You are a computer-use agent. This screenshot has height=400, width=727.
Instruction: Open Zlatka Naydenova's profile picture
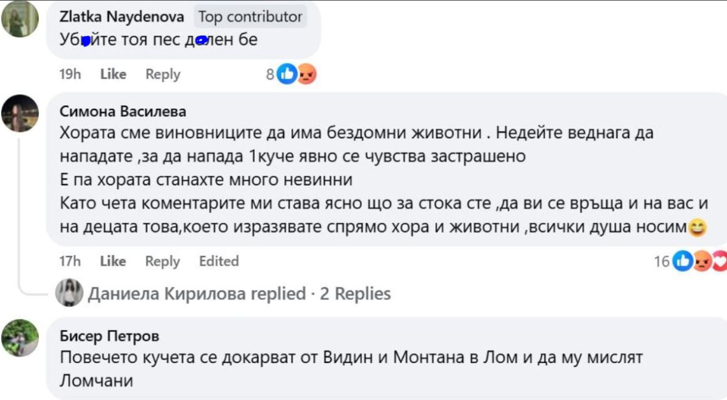tap(20, 19)
